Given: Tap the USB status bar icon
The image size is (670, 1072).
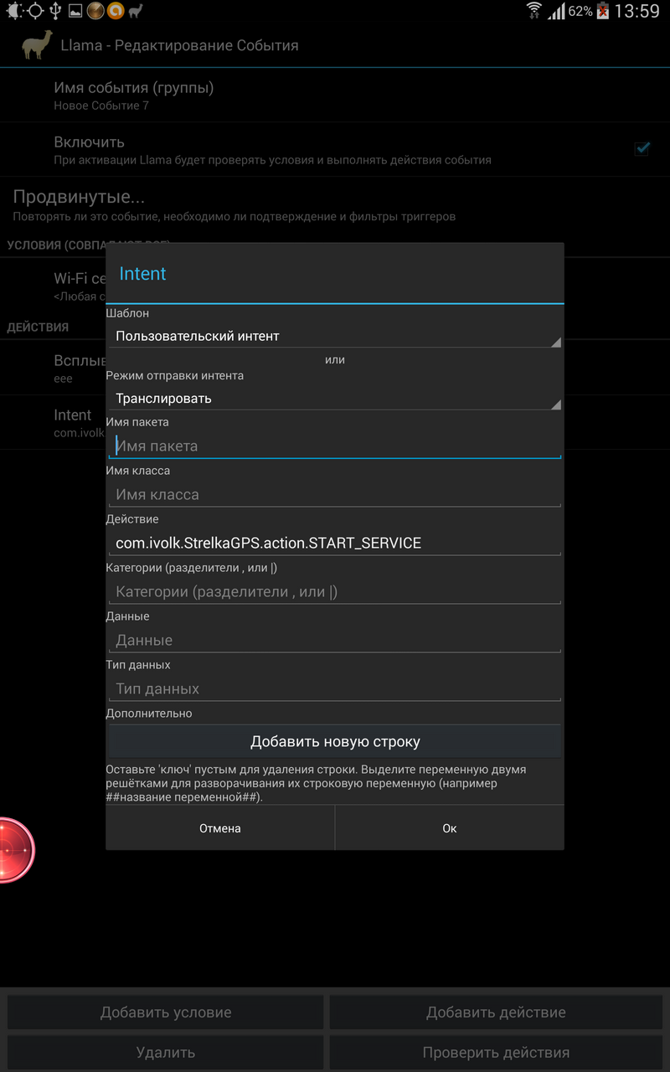Looking at the screenshot, I should pos(55,11).
